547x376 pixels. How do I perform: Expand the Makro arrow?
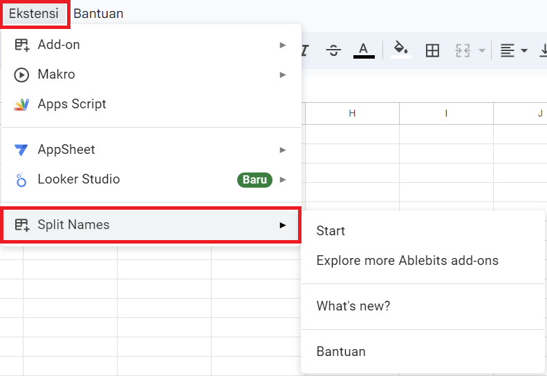click(x=283, y=75)
